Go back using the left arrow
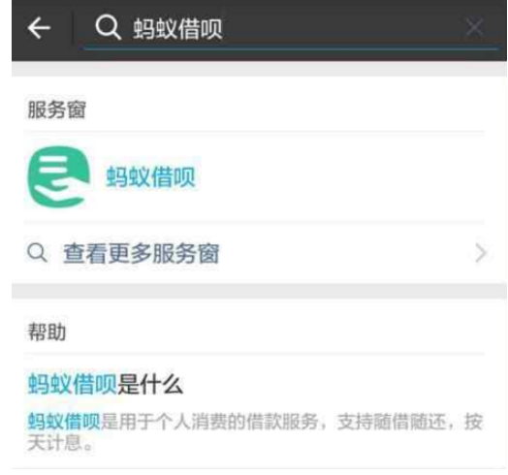This screenshot has width=508, height=475. coord(39,28)
